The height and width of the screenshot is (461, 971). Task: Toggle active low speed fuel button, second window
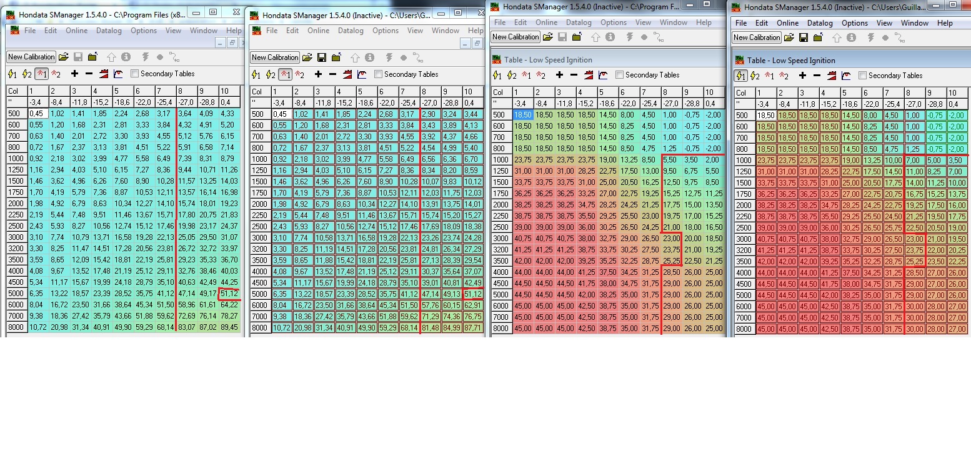click(x=285, y=74)
